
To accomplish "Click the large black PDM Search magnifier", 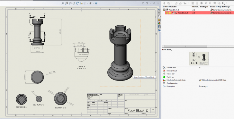I will coord(223,3).
